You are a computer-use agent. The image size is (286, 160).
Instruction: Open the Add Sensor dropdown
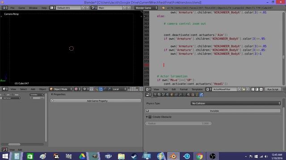click(11, 98)
